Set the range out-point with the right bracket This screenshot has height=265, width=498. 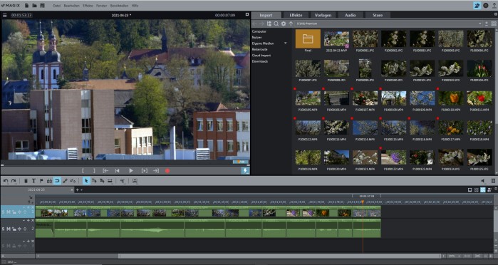[x=94, y=171]
